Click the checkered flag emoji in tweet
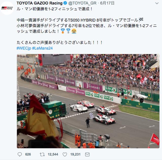The height and width of the screenshot is (160, 162). point(141,20)
